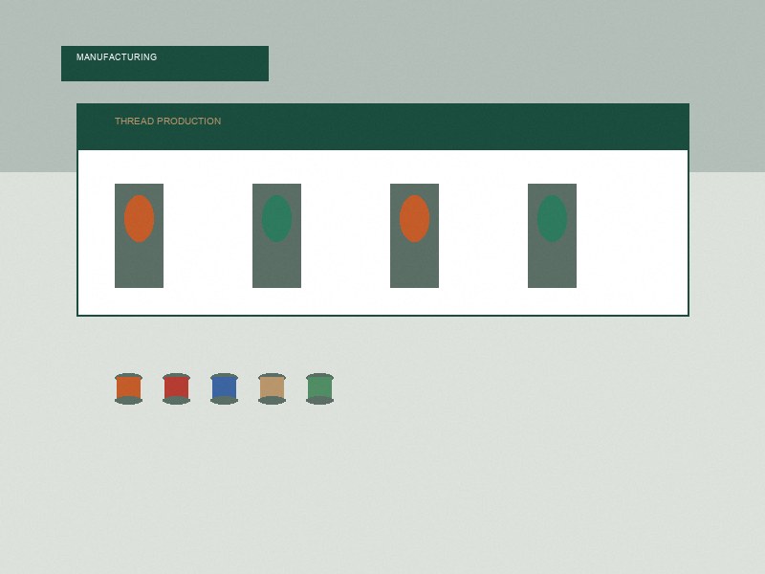Click the third machine with orange light
The height and width of the screenshot is (574, 765).
click(x=414, y=235)
